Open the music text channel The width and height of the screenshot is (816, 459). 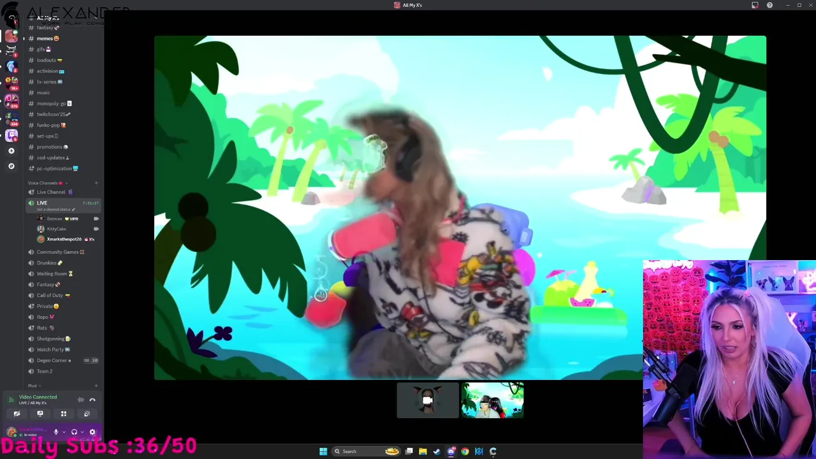click(62, 92)
